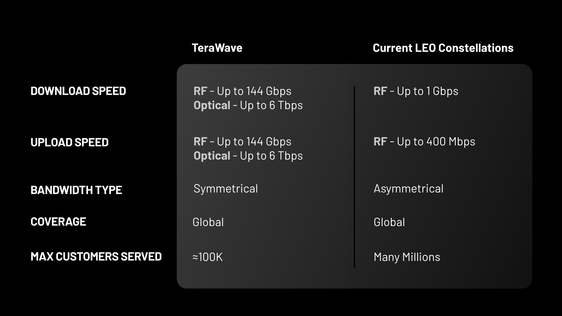The width and height of the screenshot is (562, 316).
Task: Click Global under TeraWave column
Action: (x=208, y=222)
